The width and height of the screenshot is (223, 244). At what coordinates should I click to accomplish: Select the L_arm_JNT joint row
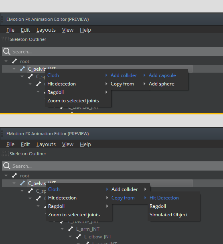[88, 229]
